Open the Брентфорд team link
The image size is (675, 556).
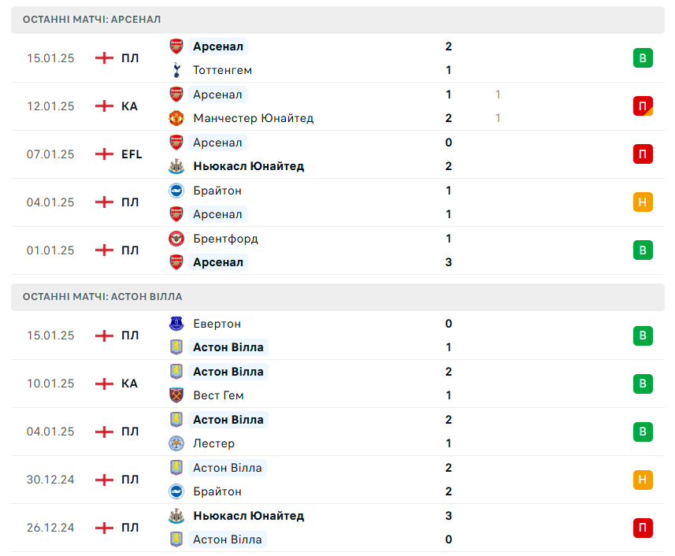click(x=225, y=239)
